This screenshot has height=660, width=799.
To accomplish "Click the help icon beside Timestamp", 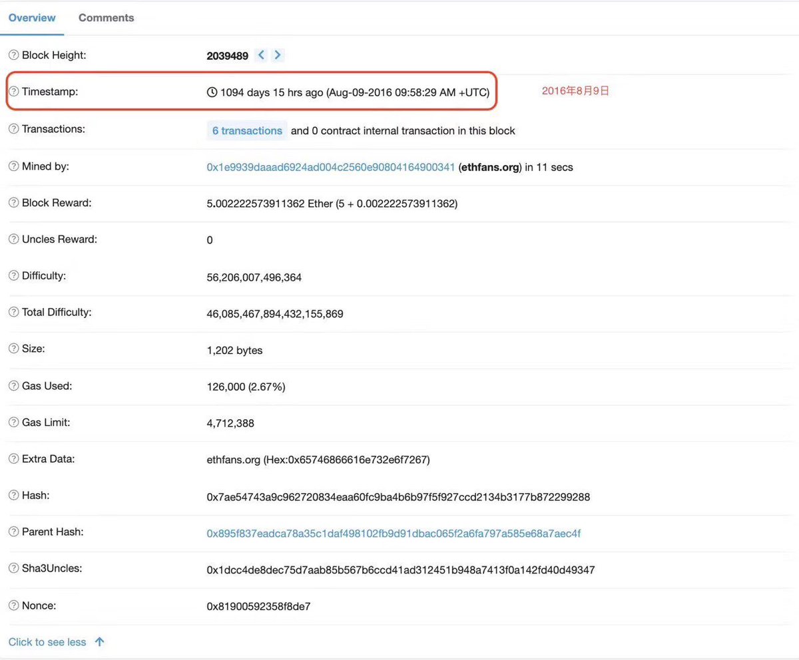I will coord(13,92).
